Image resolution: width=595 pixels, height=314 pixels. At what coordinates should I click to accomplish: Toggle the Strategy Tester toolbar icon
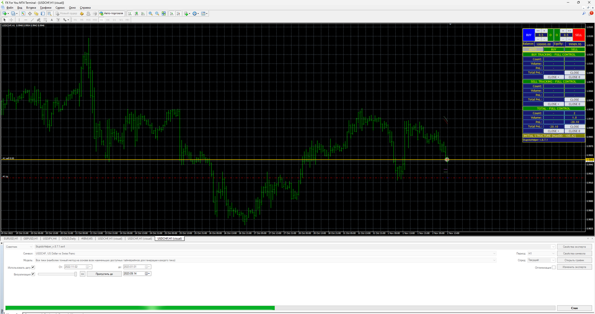[49, 13]
